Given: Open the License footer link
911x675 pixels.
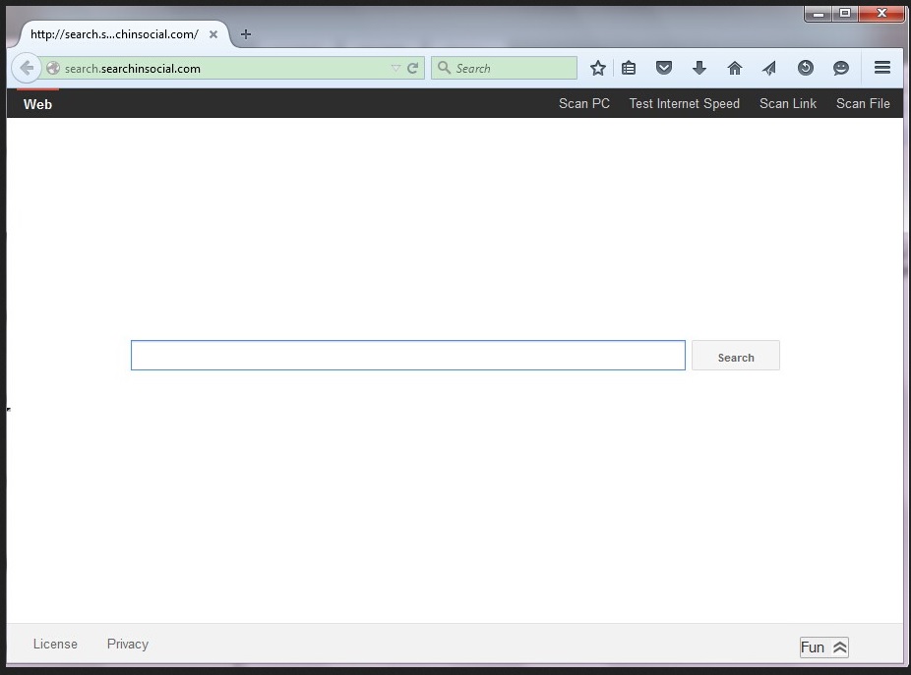Looking at the screenshot, I should click(x=55, y=644).
